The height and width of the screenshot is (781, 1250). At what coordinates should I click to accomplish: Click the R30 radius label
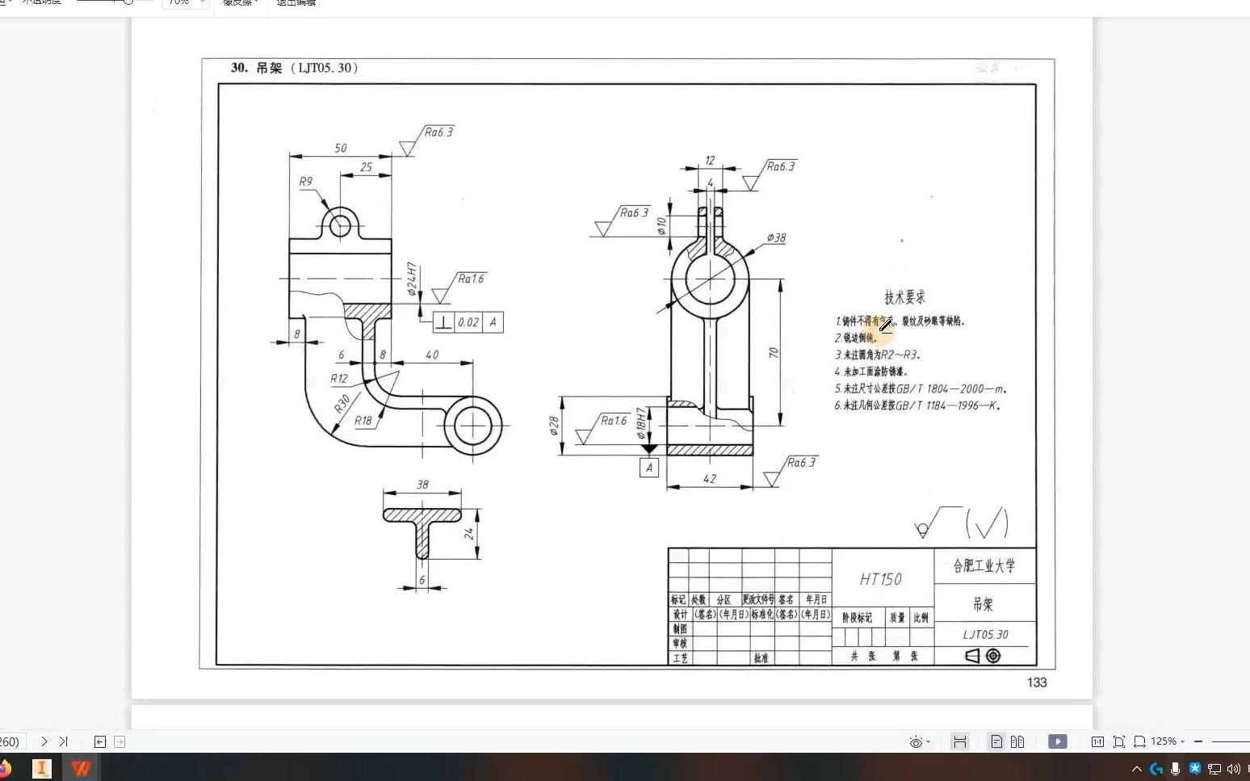342,403
